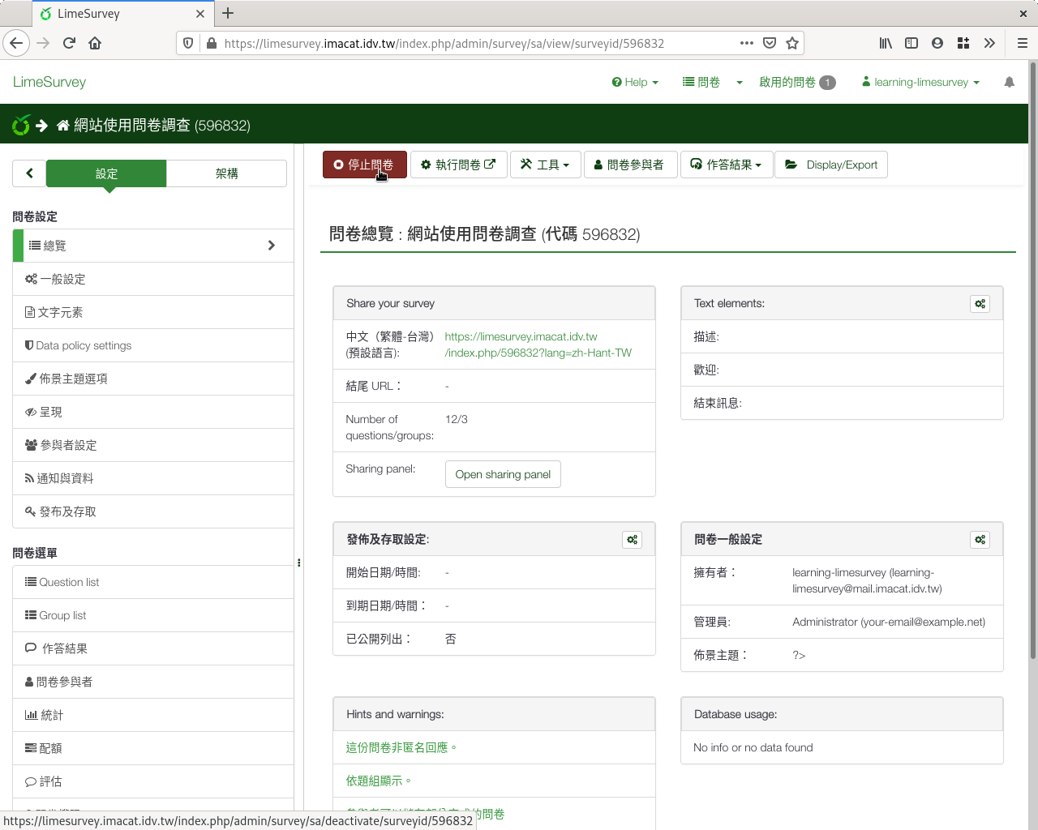Image resolution: width=1038 pixels, height=830 pixels.
Task: Show more toolbar tools chevron
Action: coord(989,43)
